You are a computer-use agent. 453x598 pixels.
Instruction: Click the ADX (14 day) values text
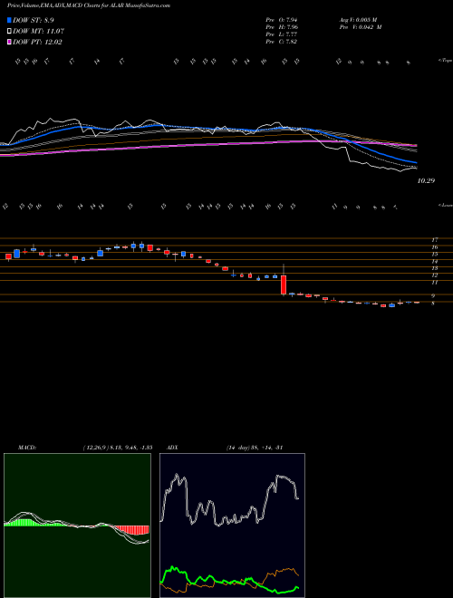coord(254,447)
